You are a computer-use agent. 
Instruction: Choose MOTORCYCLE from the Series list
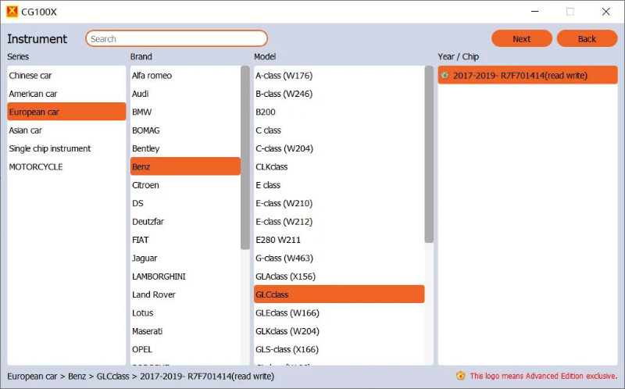click(x=36, y=167)
